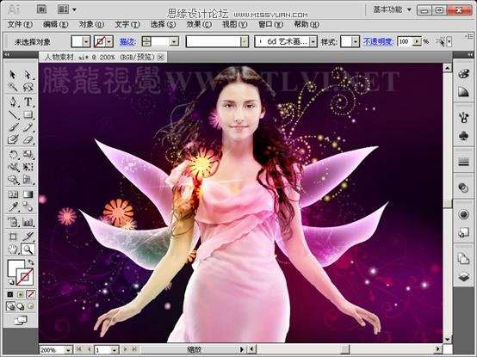Open the Symbols (club) panel

tap(463, 136)
